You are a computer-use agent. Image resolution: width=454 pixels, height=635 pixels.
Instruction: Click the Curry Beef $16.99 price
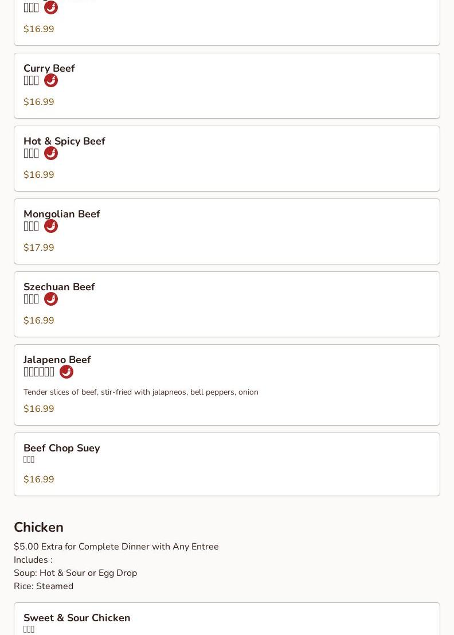pyautogui.click(x=39, y=102)
